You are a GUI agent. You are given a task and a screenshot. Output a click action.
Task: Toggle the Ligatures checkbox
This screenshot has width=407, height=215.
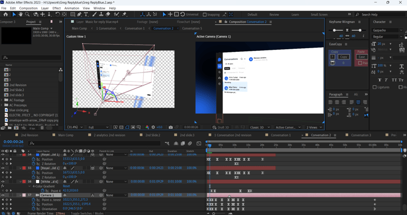pyautogui.click(x=375, y=87)
